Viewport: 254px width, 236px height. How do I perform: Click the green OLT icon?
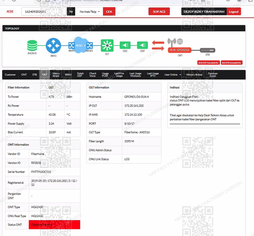pos(107,45)
